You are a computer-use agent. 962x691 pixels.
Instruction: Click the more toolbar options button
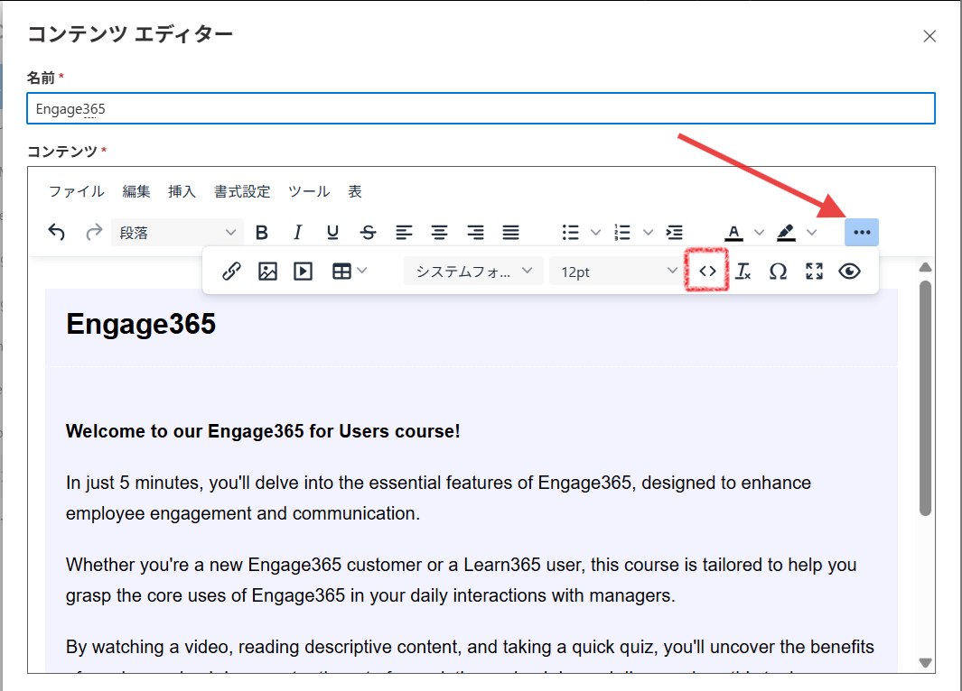(x=861, y=232)
